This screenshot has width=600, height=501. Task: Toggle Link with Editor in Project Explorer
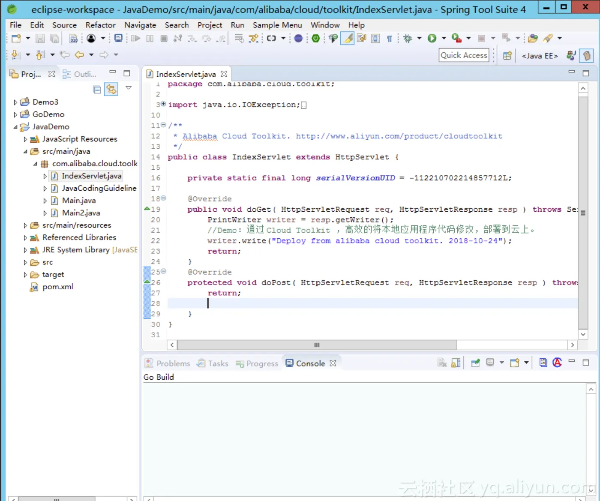point(111,89)
